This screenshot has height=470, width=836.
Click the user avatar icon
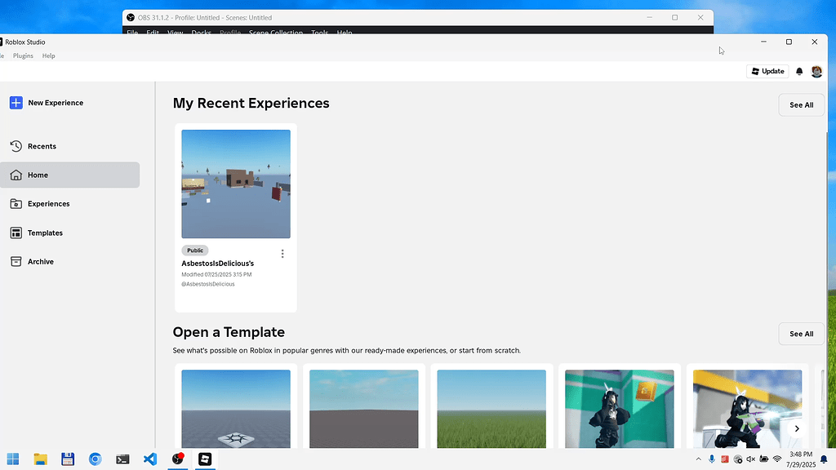pyautogui.click(x=816, y=72)
